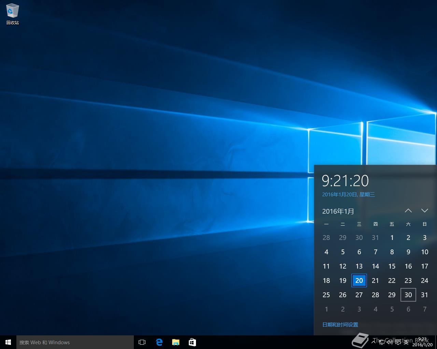The width and height of the screenshot is (437, 349).
Task: Select today's highlighted date 20
Action: (359, 280)
